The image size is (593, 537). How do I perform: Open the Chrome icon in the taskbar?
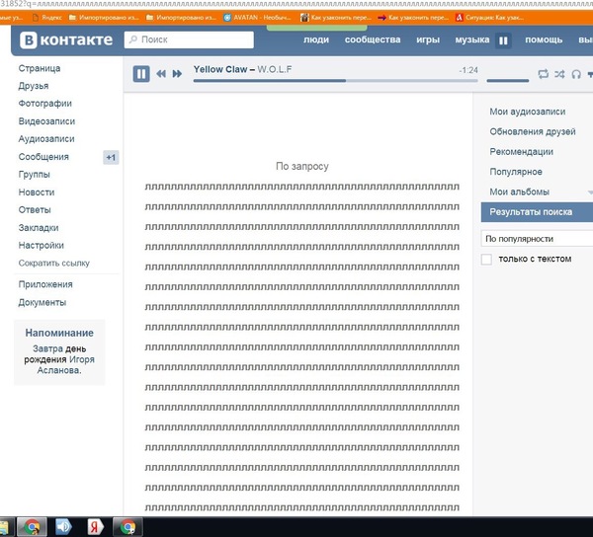click(32, 527)
